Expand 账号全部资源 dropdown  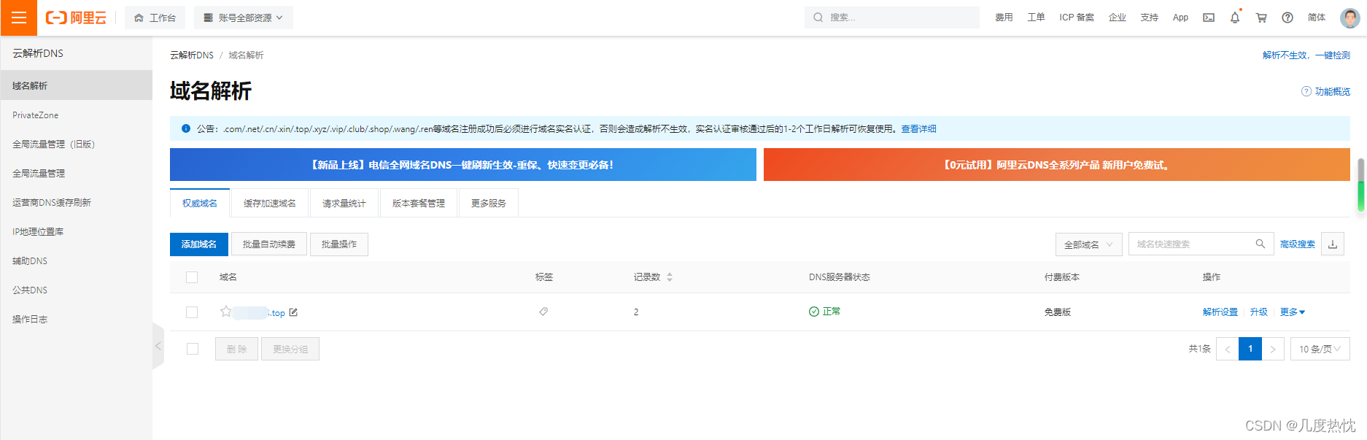tap(244, 18)
